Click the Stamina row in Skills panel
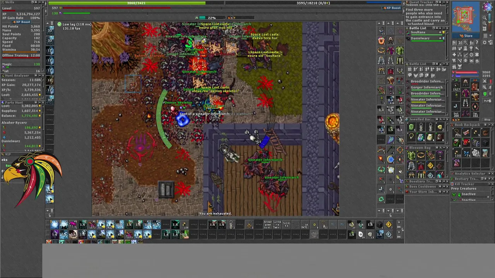The height and width of the screenshot is (278, 495). click(21, 49)
